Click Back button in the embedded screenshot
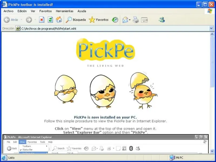 coord(12,148)
